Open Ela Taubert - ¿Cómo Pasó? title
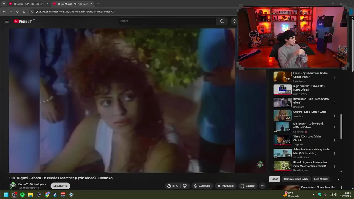The width and height of the screenshot is (354, 199). point(309,125)
